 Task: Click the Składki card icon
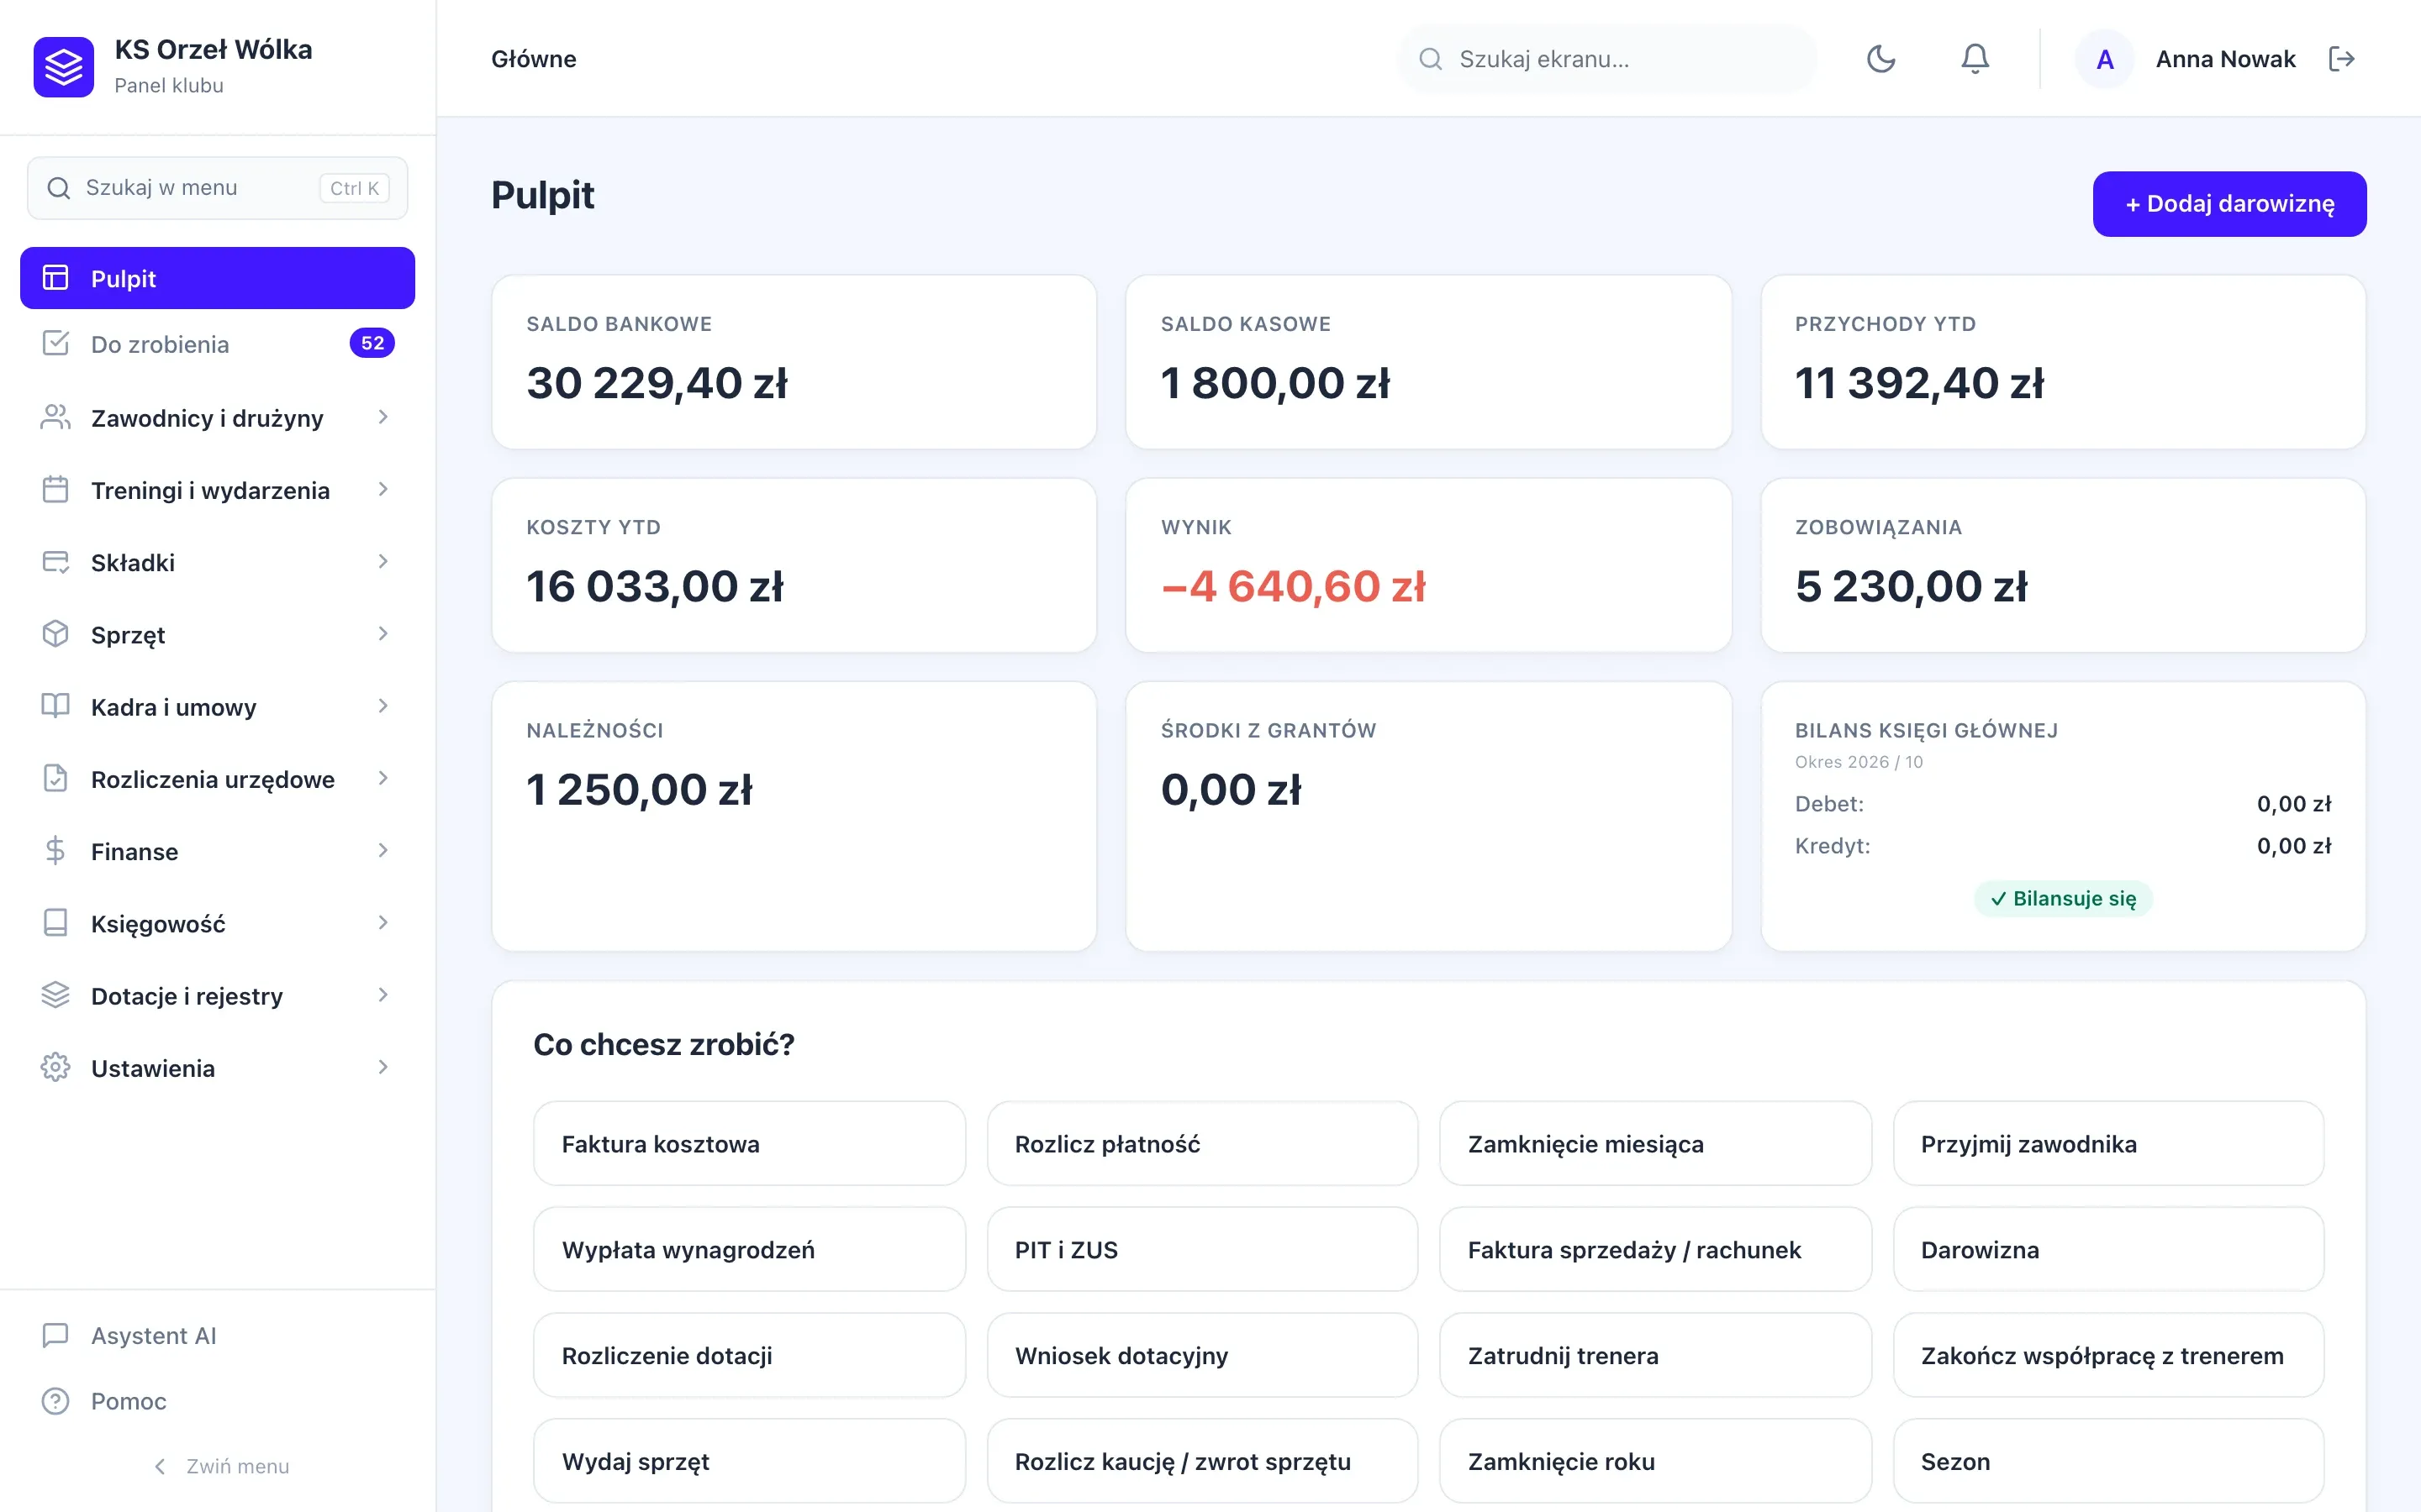[x=56, y=561]
